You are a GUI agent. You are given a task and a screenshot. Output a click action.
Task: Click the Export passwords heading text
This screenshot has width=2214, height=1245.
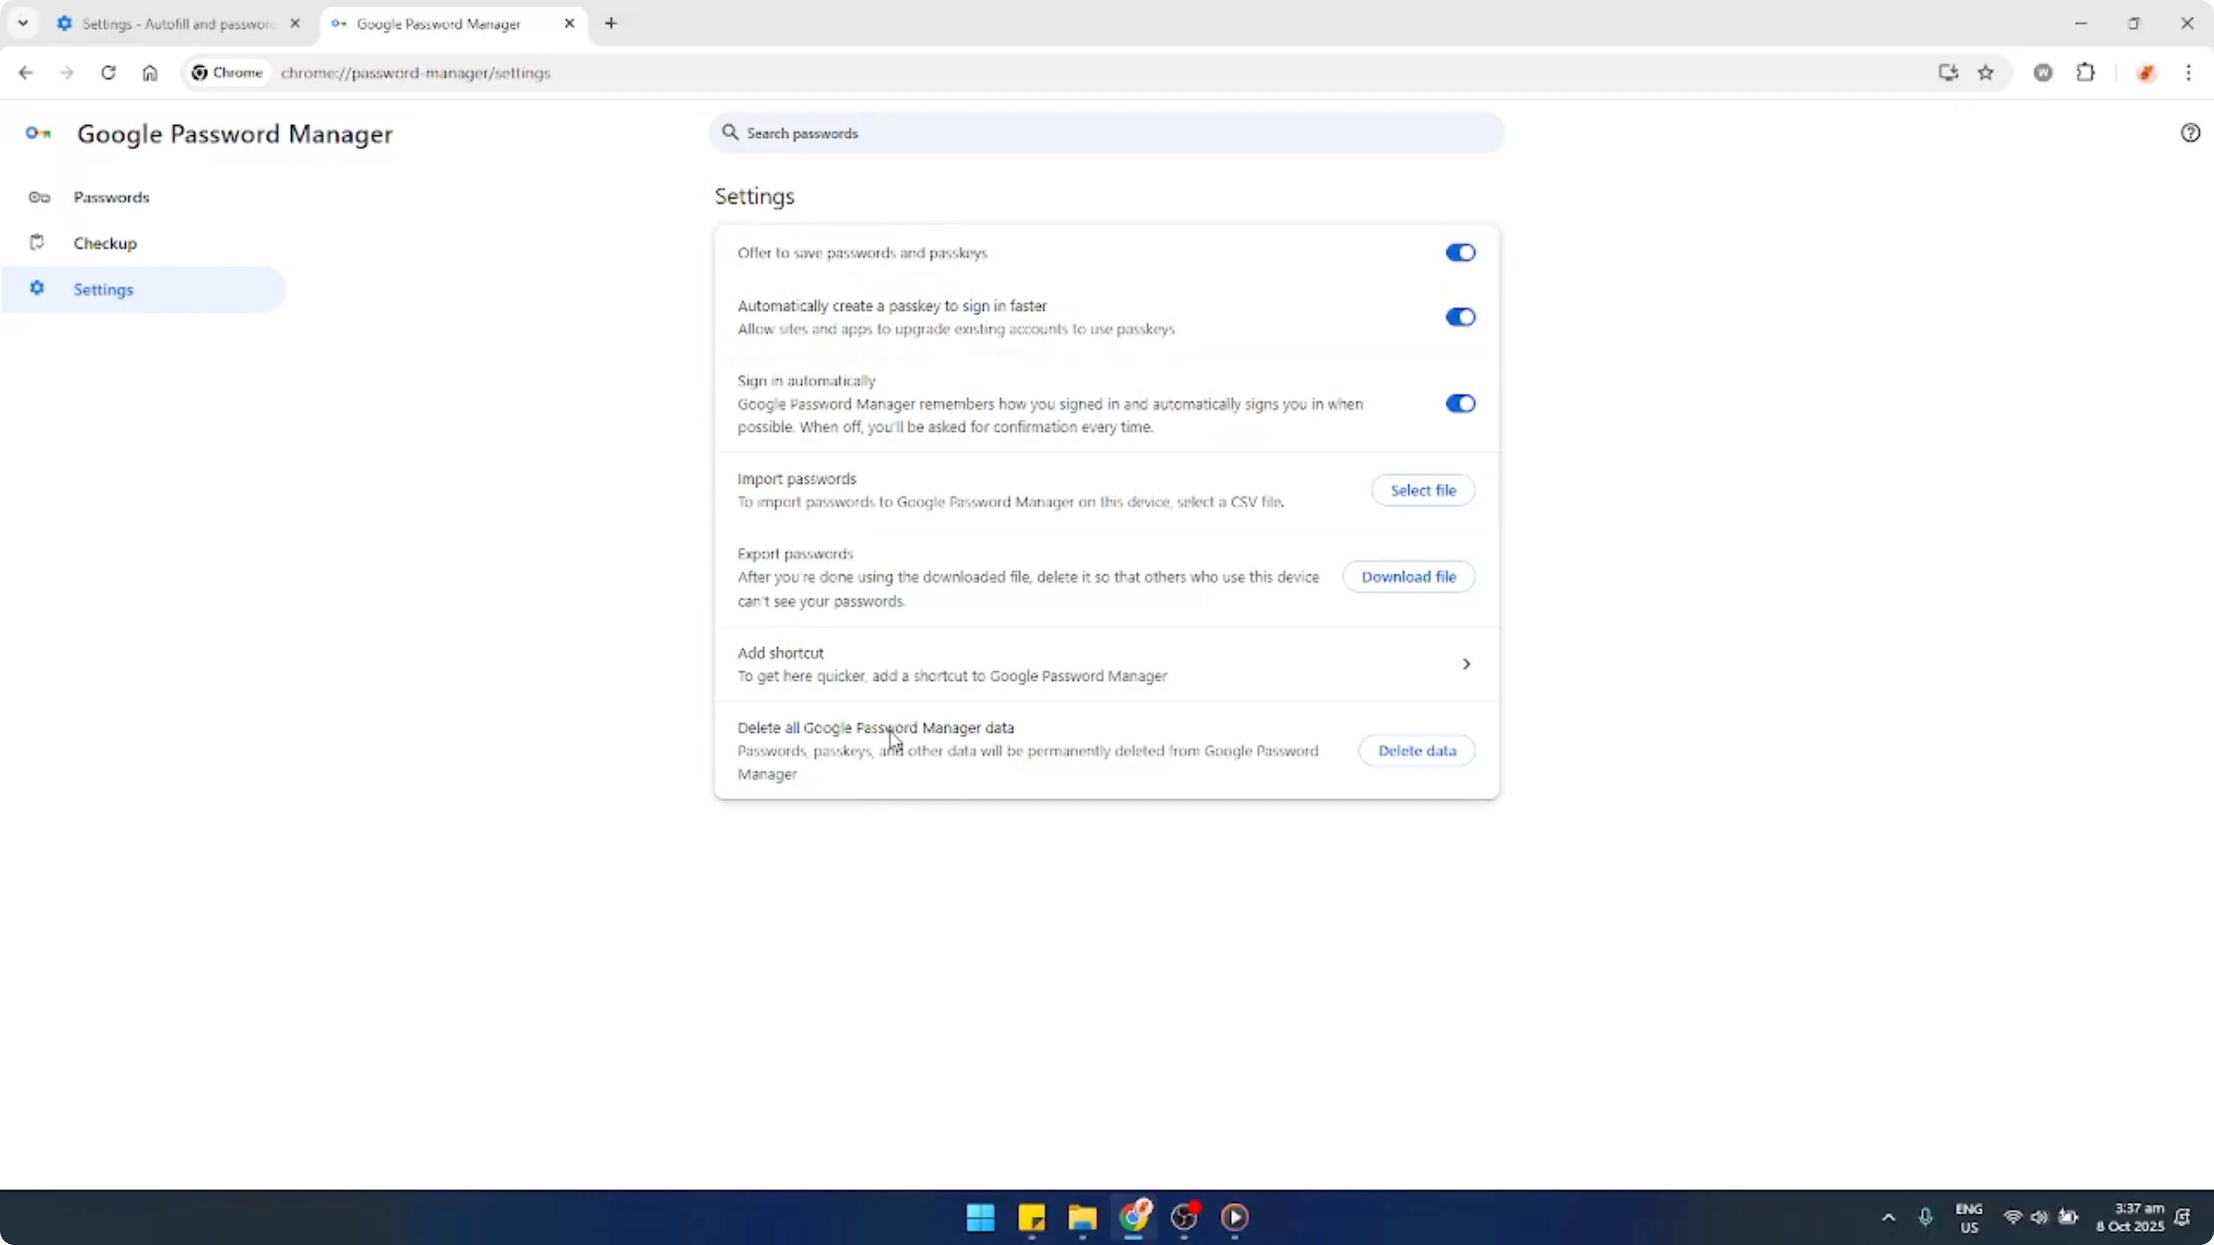coord(795,554)
